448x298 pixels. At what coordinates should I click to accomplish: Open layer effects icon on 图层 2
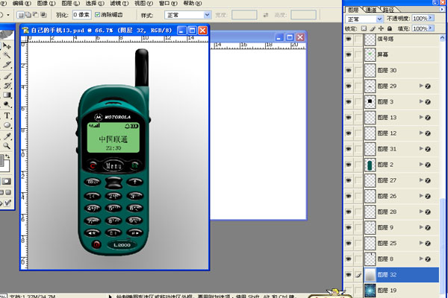tap(428, 165)
